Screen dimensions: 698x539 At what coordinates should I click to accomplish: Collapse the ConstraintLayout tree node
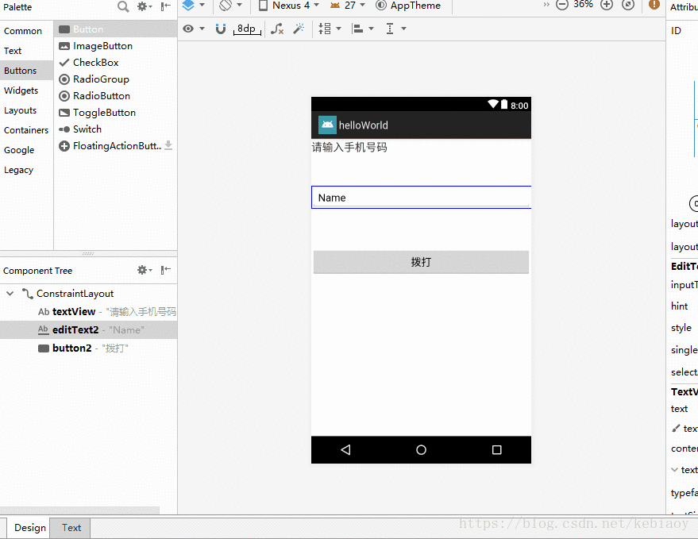pos(10,293)
